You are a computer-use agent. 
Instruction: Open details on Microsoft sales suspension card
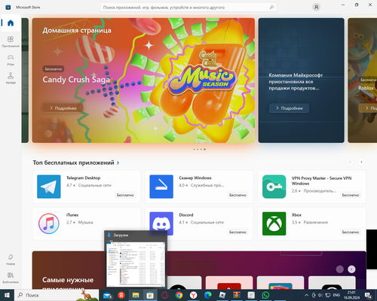289,108
